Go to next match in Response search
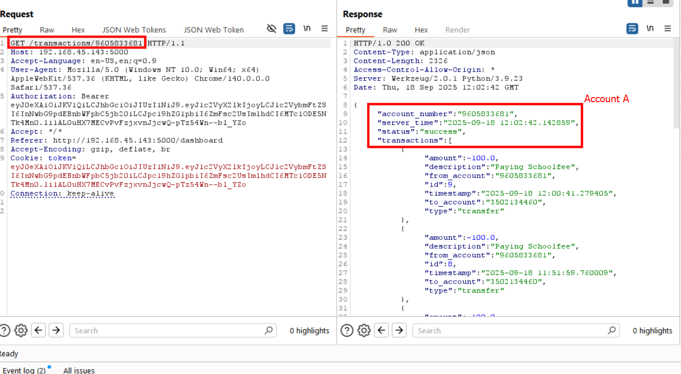The image size is (681, 374). 399,330
